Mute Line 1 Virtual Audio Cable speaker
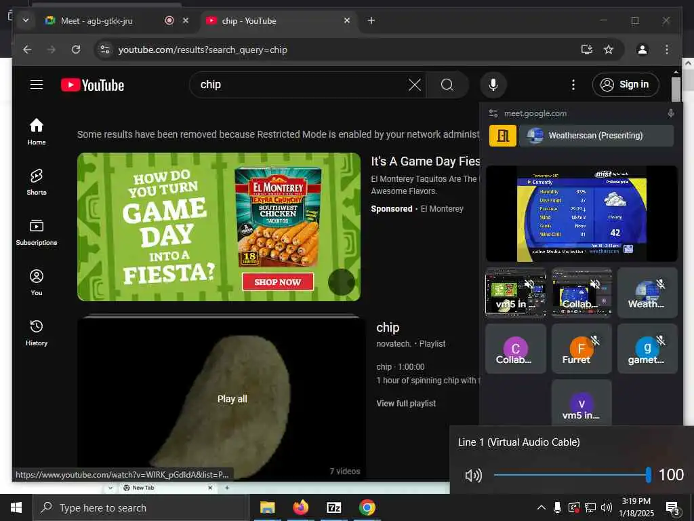Image resolution: width=694 pixels, height=521 pixels. click(473, 476)
